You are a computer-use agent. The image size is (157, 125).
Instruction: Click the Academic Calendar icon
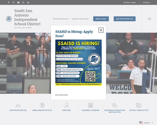[x=91, y=105]
